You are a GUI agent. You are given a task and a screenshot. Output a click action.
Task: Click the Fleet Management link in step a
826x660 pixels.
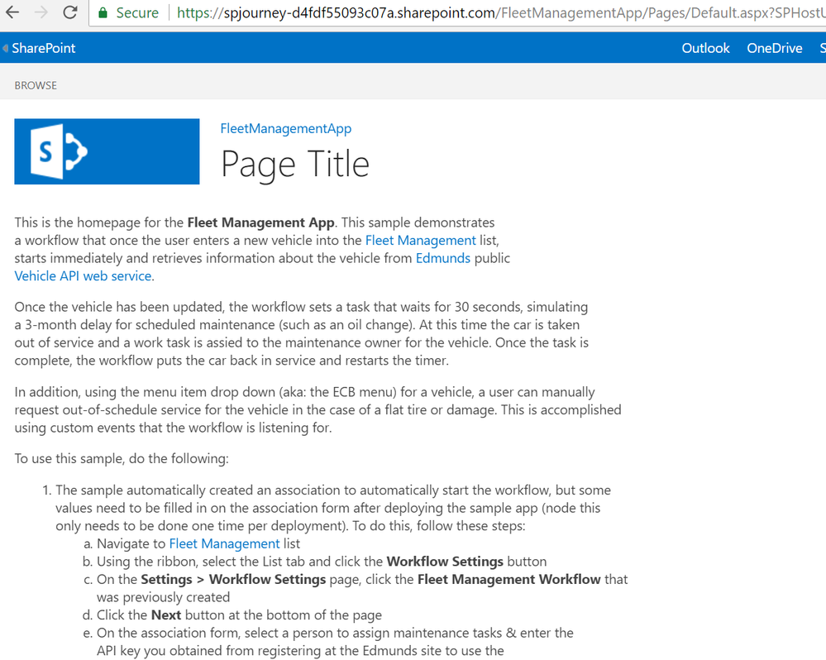point(224,544)
